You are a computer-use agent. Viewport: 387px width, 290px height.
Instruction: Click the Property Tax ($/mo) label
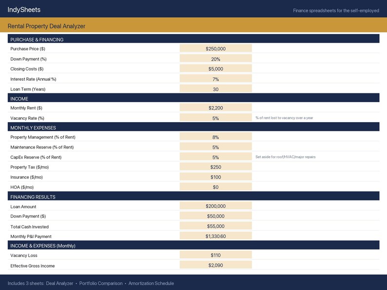(x=29, y=167)
